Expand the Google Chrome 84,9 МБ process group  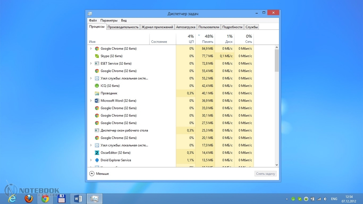(x=91, y=49)
